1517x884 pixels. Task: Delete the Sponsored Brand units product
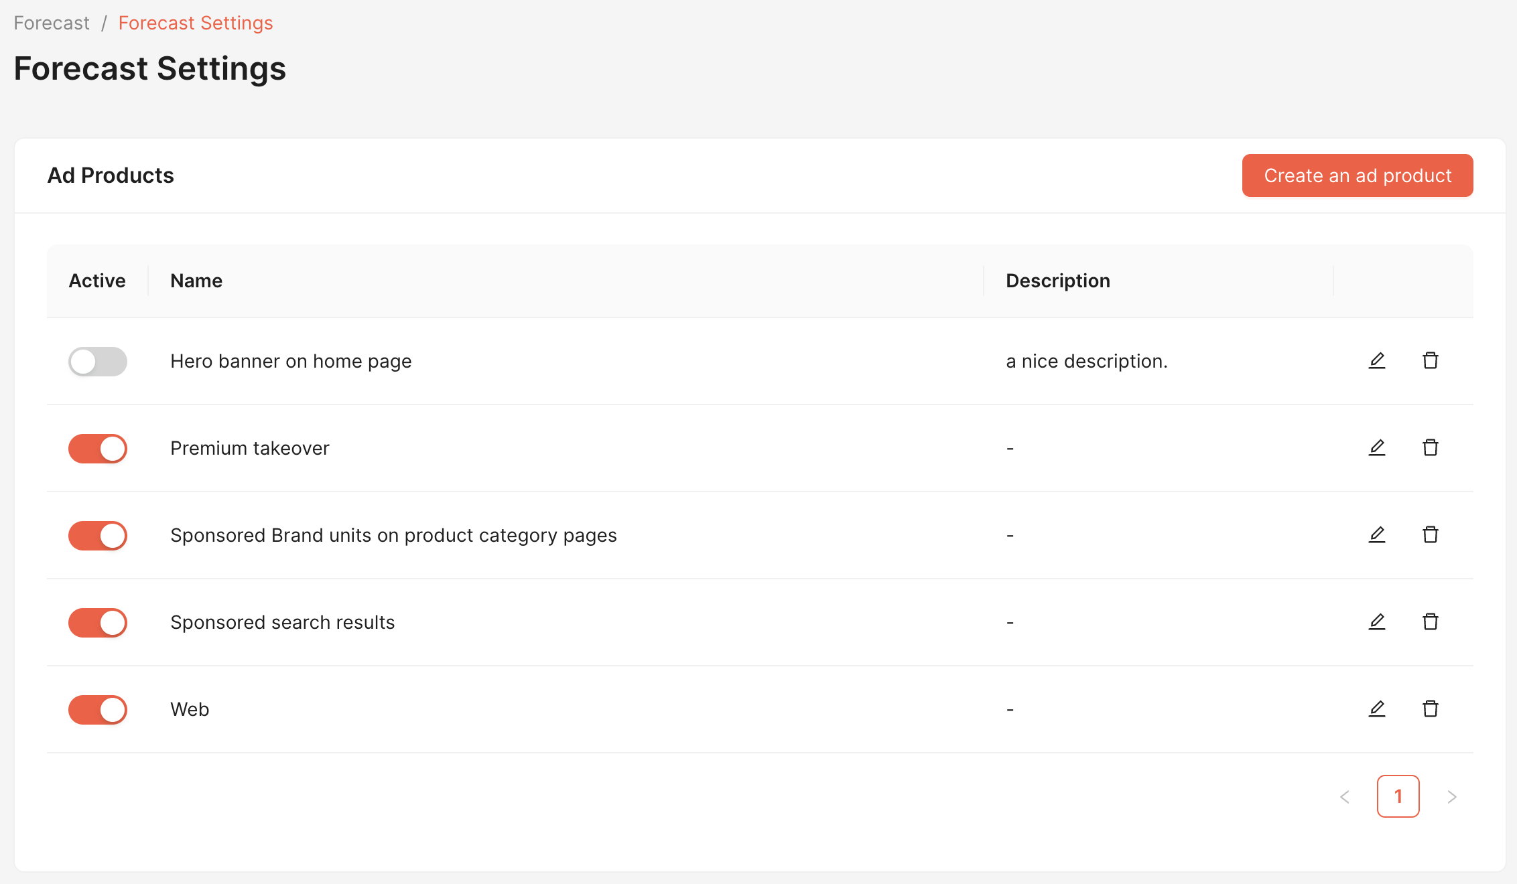(1430, 535)
